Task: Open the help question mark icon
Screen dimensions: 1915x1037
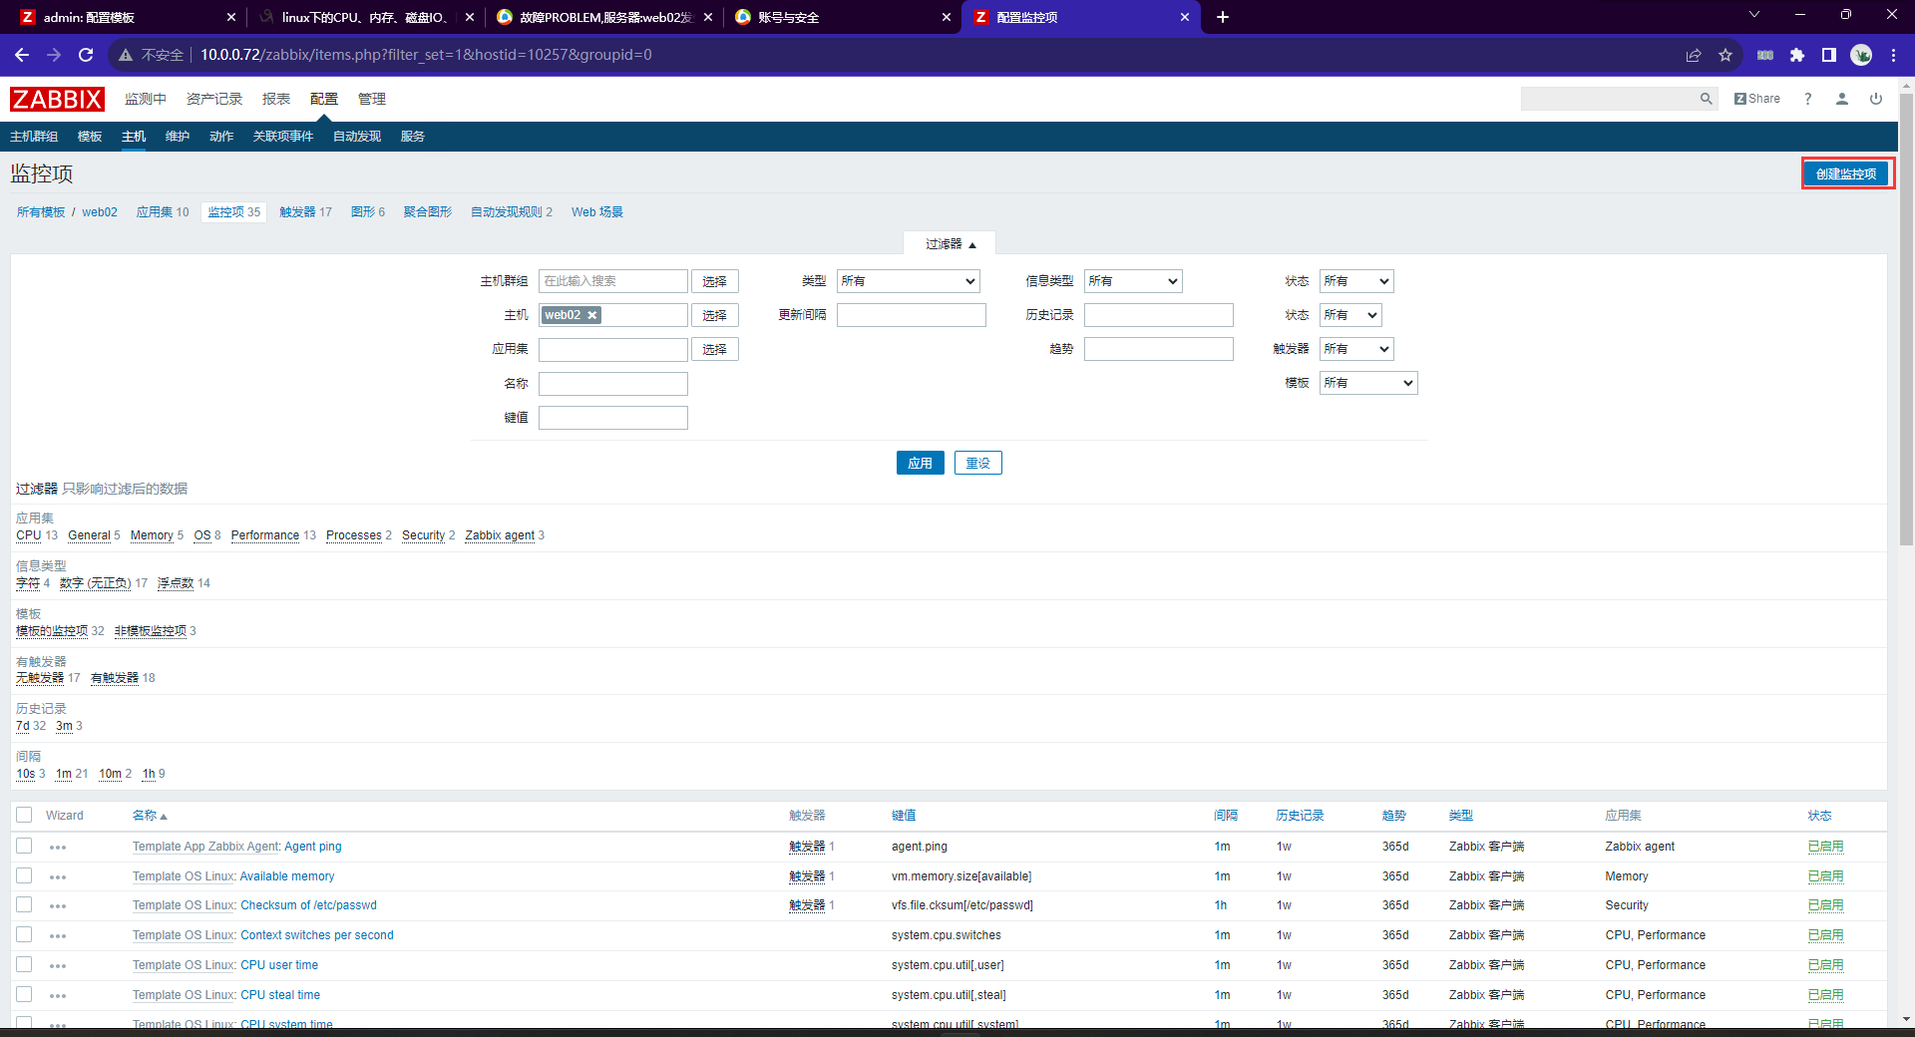Action: coord(1807,99)
